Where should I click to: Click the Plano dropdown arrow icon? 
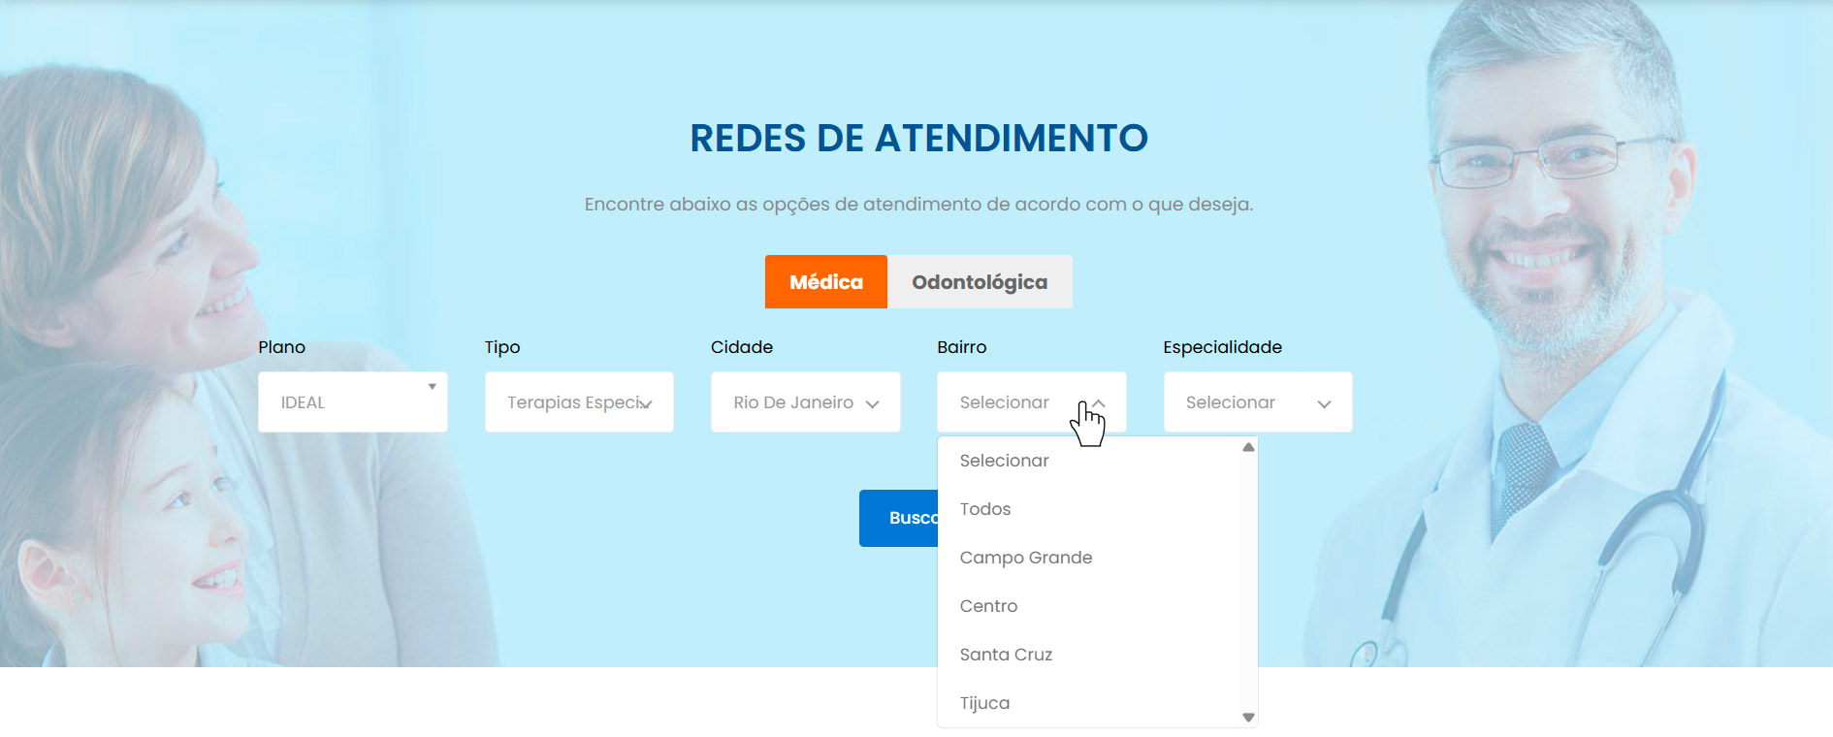click(433, 387)
